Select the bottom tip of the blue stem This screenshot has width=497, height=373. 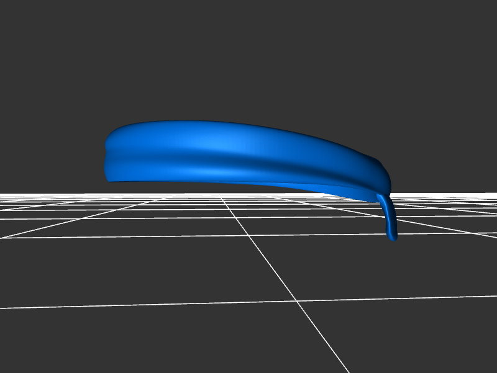(x=392, y=237)
